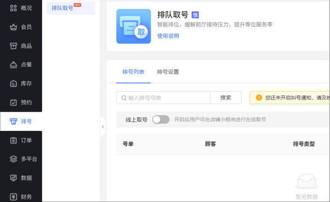The image size is (330, 202).
Task: Select the 排号列表 tab
Action: 133,72
